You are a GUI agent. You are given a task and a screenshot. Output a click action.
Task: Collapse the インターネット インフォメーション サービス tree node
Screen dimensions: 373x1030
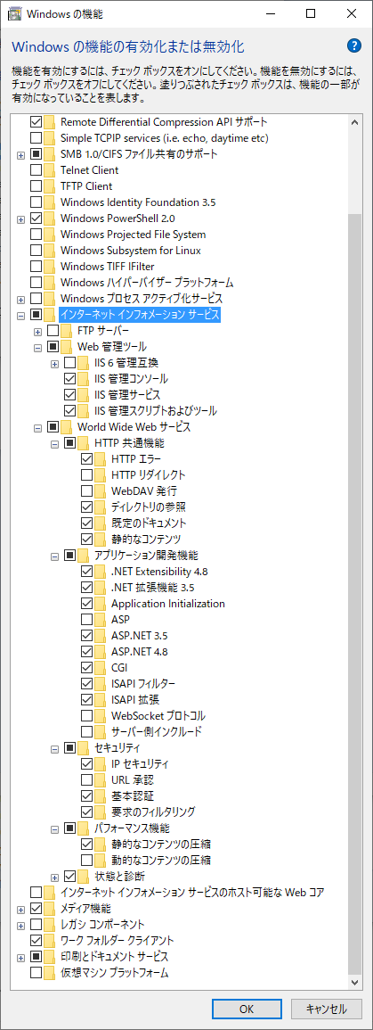click(x=21, y=315)
